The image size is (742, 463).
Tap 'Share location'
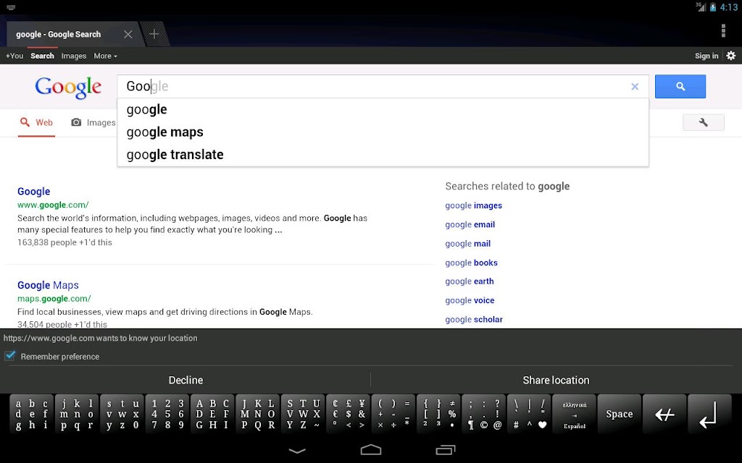click(x=556, y=380)
